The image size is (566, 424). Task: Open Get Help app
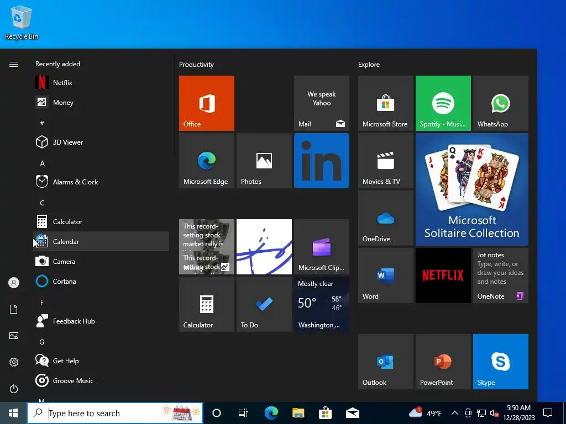tap(101, 360)
